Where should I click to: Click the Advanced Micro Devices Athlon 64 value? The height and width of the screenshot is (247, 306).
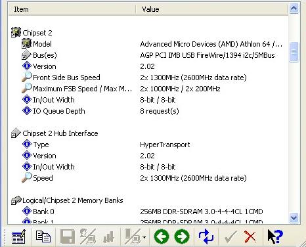tap(211, 44)
